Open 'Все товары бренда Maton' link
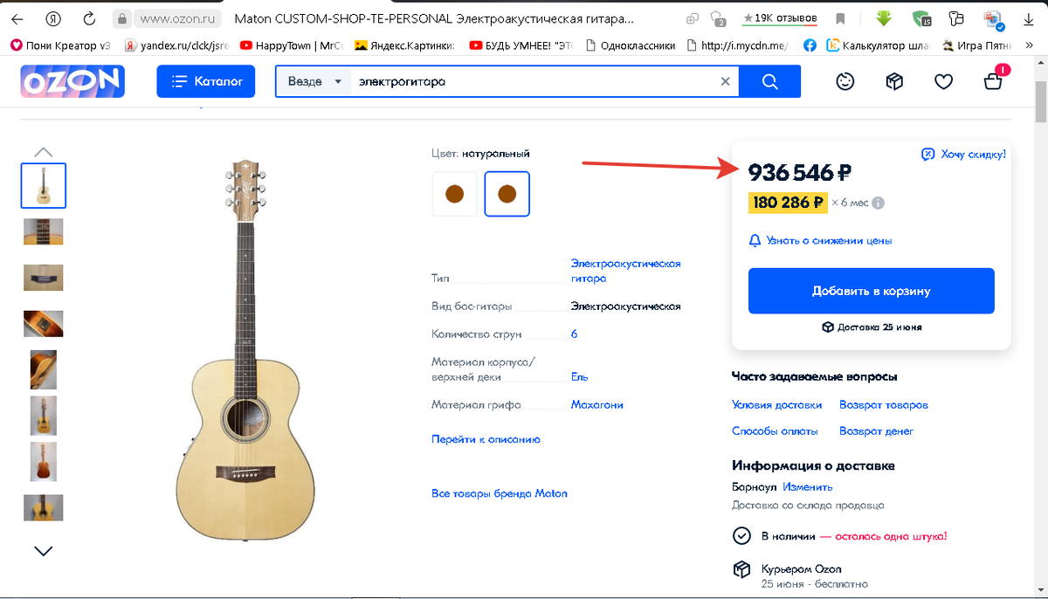Screen dimensions: 1048x599 499,492
